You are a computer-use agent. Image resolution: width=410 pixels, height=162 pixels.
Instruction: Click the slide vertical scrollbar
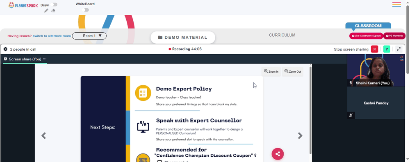click(310, 111)
